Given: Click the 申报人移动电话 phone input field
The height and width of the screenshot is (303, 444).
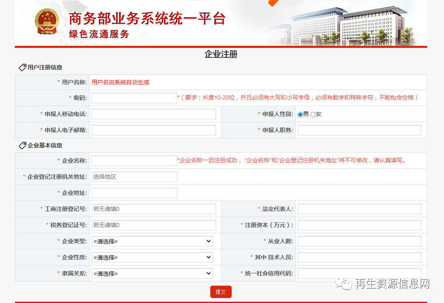Looking at the screenshot, I should (153, 114).
